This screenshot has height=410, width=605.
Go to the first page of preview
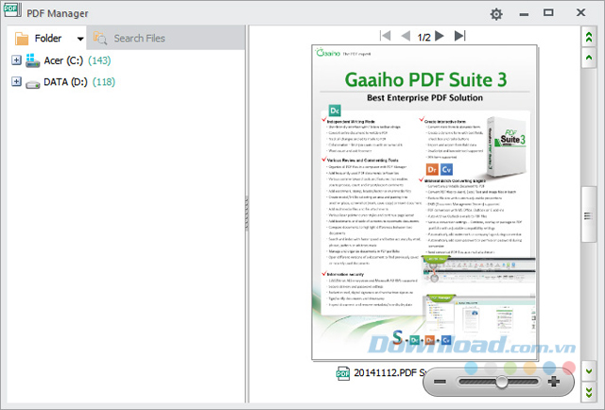pos(385,36)
